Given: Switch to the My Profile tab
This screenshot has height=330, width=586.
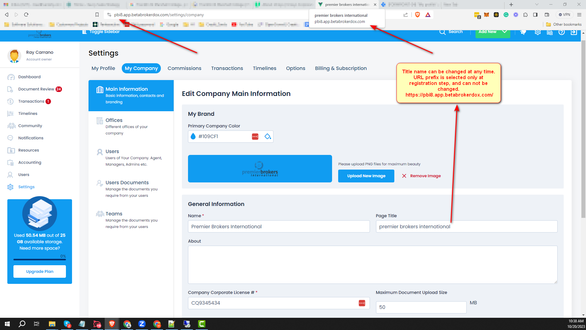Looking at the screenshot, I should (103, 68).
